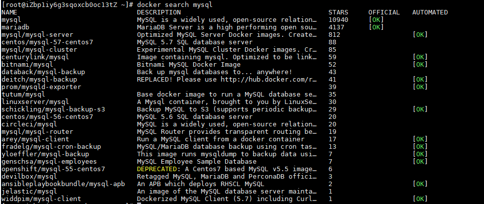This screenshot has height=204, width=484.
Task: Select the image name 'mysql' in first row
Action: click(x=11, y=20)
